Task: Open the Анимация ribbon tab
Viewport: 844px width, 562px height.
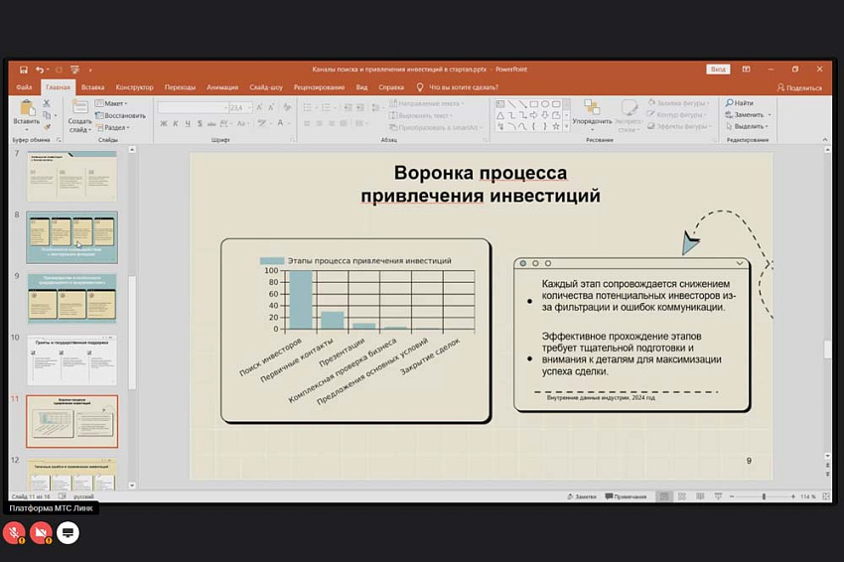Action: coord(223,87)
